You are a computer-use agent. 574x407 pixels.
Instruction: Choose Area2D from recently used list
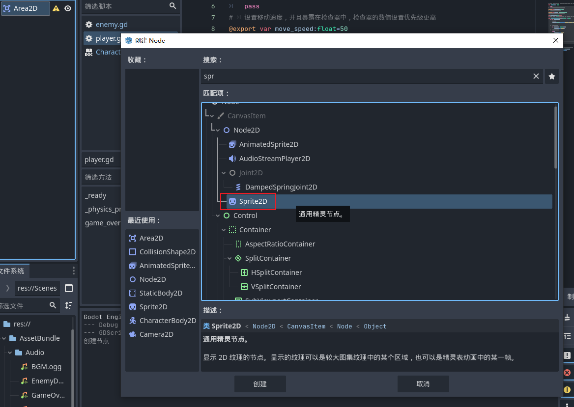pos(151,238)
